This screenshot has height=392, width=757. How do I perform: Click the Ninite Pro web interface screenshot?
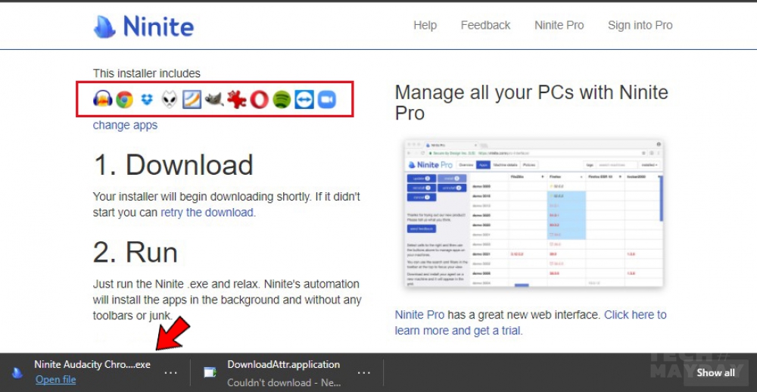(x=534, y=213)
